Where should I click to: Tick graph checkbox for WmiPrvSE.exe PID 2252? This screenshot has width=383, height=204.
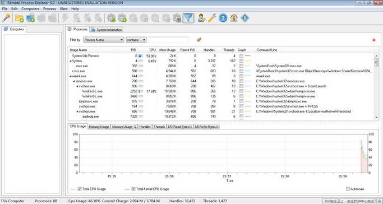(241, 91)
